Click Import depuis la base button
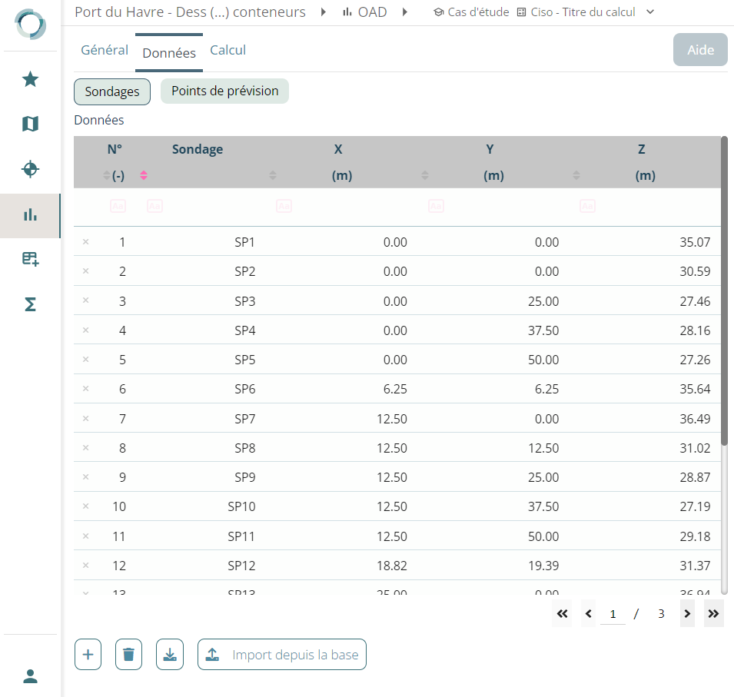 coord(281,655)
